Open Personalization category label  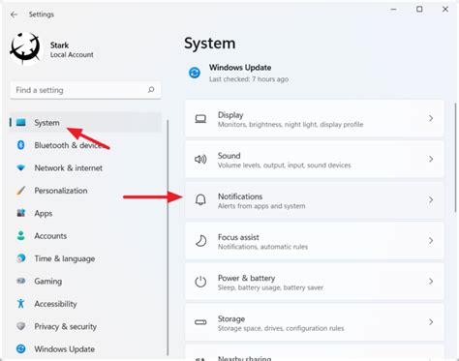click(61, 191)
